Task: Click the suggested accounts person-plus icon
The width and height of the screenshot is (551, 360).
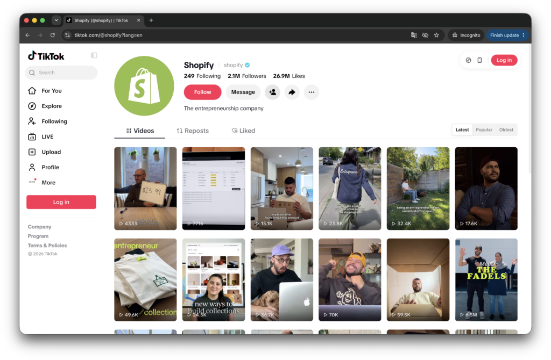Action: pos(272,92)
